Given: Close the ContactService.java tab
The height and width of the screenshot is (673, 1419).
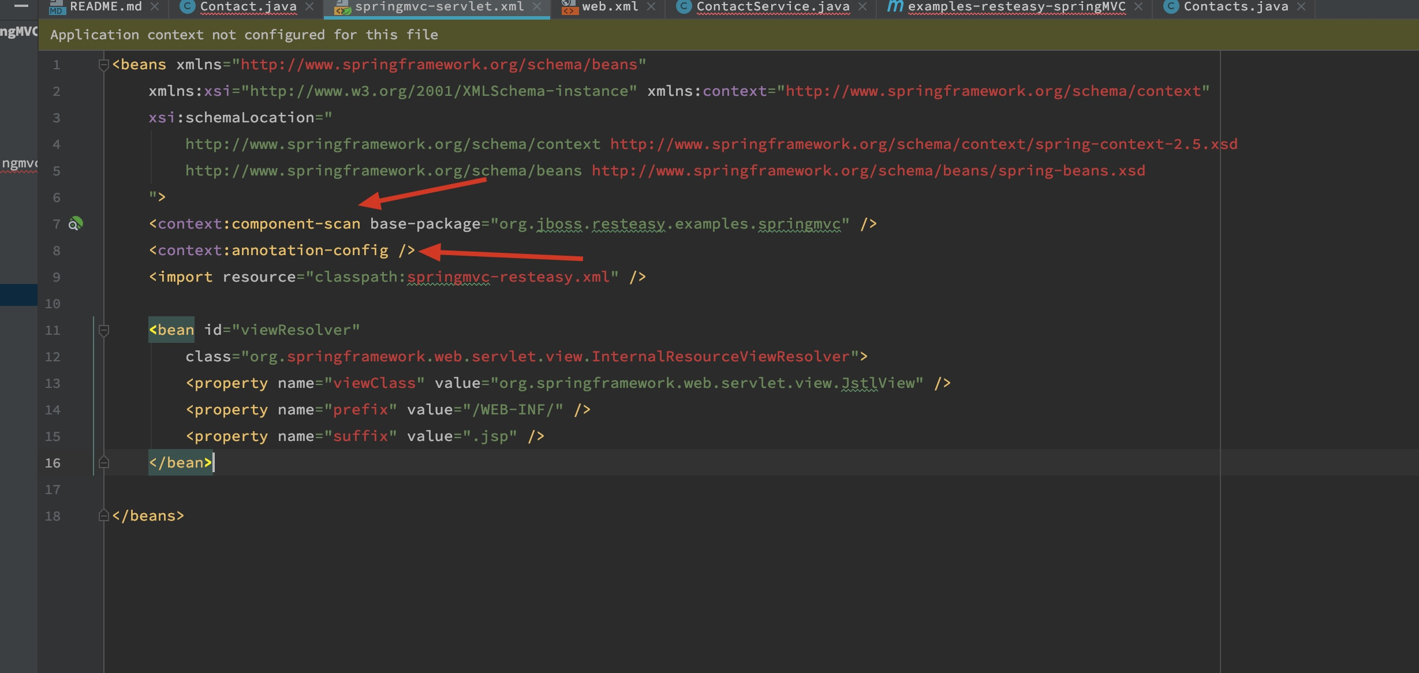Looking at the screenshot, I should point(862,6).
